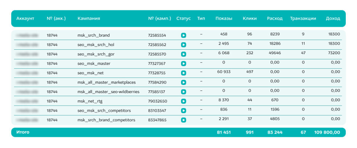Click status icon for seo_msk_srch_hol campaign
This screenshot has width=357, height=148.
183,45
